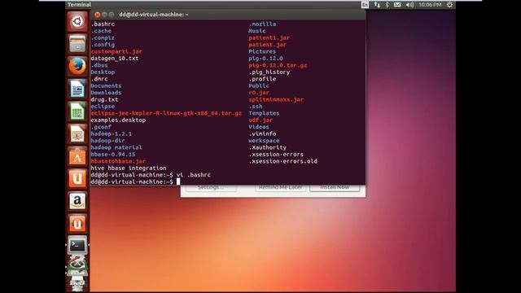Click the 'pig-0.12.0.tar.gz' archive name
The height and width of the screenshot is (293, 521).
click(278, 65)
